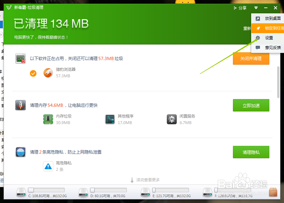
Task: Click 已清理 134 MB headline
Action: 51,24
